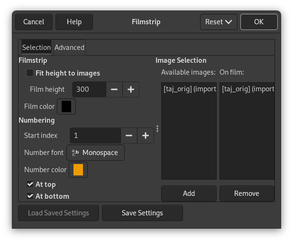Open the orange Number color swatch
The height and width of the screenshot is (242, 293).
[78, 170]
